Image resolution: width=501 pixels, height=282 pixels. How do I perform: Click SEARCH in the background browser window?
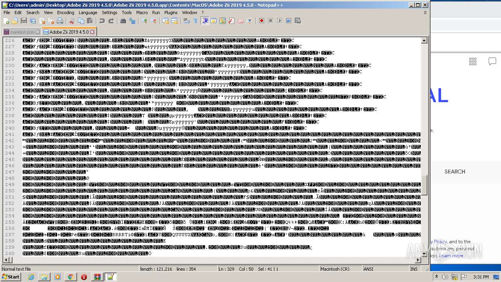(x=455, y=172)
